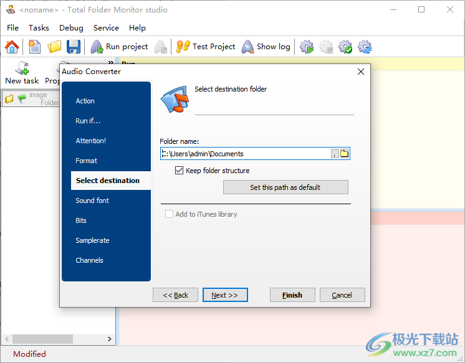Start service gear icon with play arrow
Image resolution: width=465 pixels, height=363 pixels.
tap(307, 47)
